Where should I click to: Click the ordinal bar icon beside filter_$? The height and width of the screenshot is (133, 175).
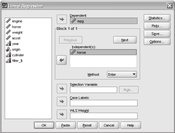coord(9,61)
